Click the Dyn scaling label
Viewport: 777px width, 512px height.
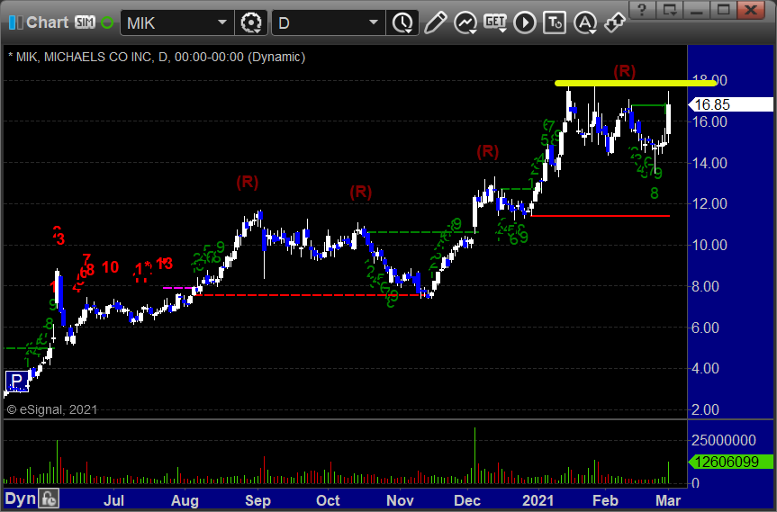(x=21, y=499)
